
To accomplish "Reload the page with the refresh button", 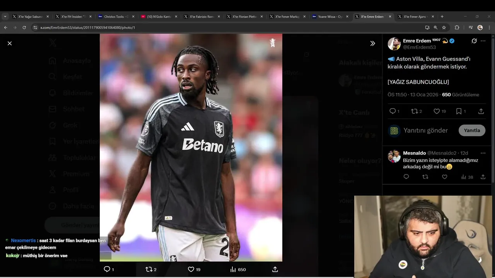I will (x=24, y=27).
